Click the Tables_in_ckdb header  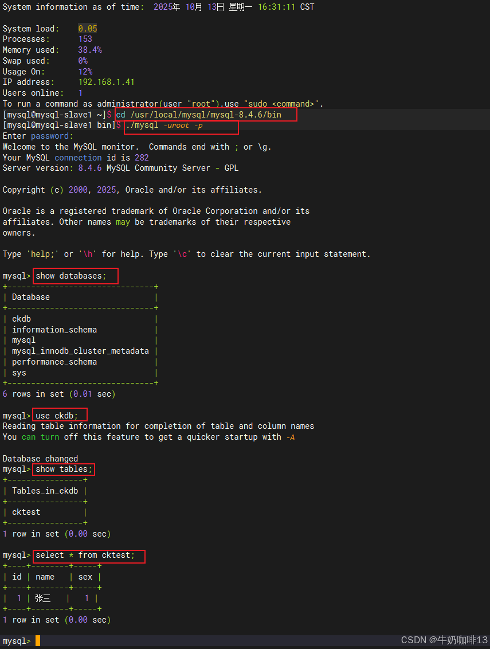point(45,491)
